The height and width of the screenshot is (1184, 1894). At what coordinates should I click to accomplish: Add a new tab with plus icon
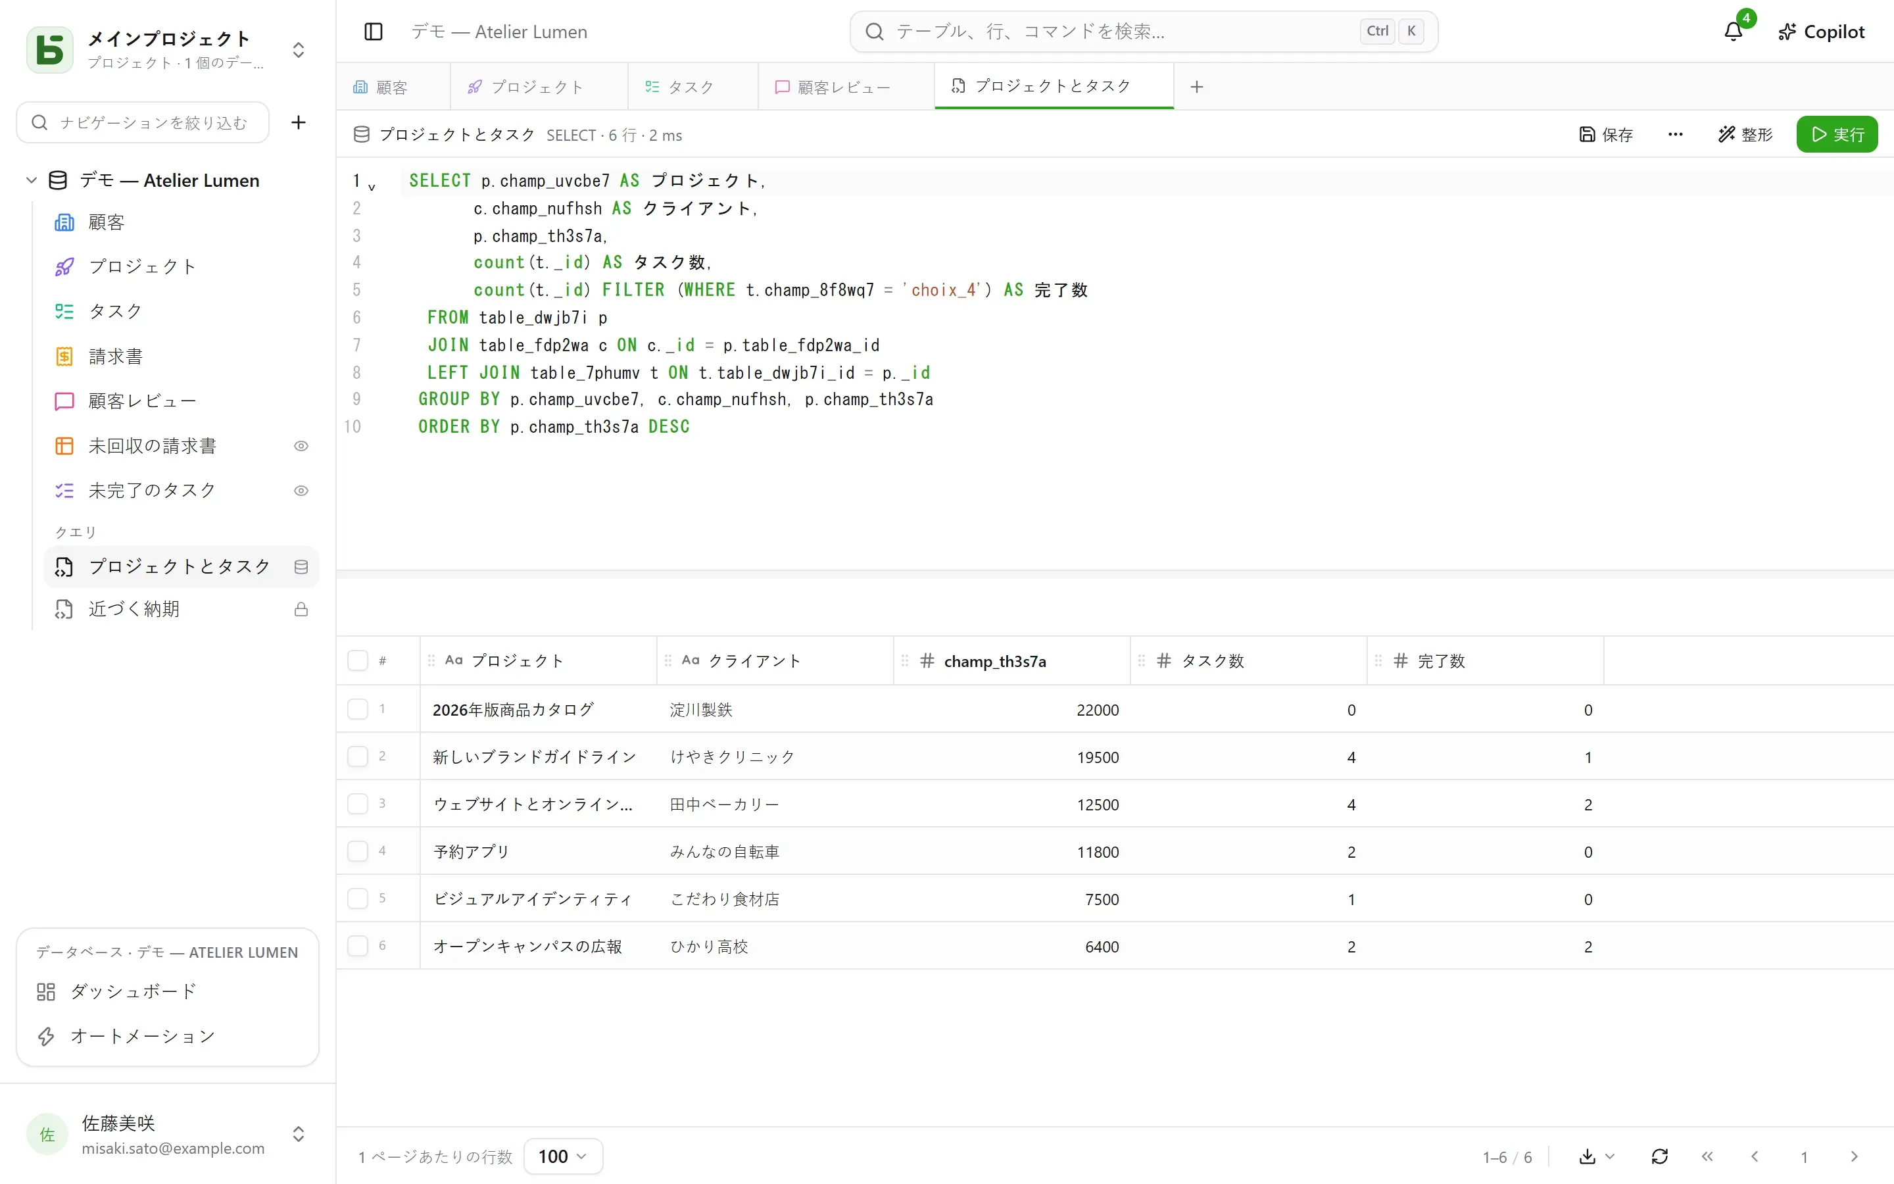pyautogui.click(x=1197, y=87)
